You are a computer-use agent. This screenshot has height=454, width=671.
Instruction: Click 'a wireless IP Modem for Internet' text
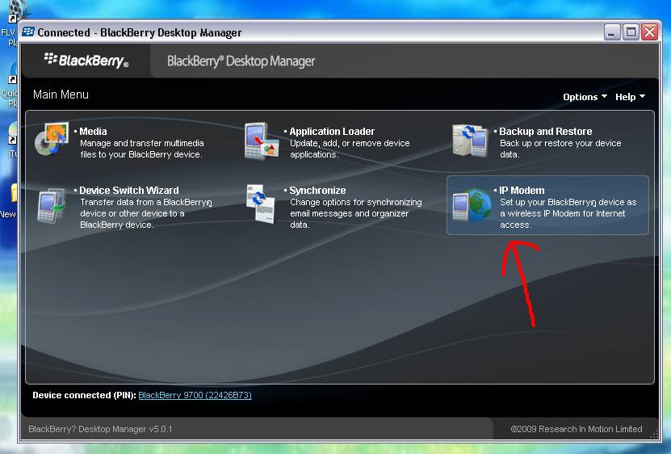pyautogui.click(x=562, y=213)
